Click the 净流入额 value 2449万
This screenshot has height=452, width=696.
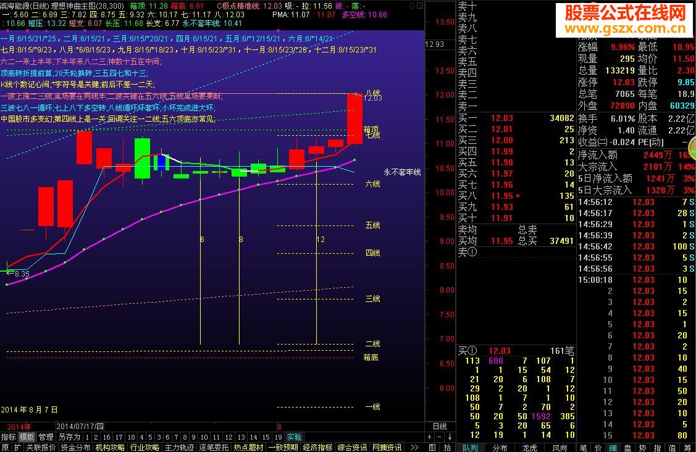coord(658,155)
